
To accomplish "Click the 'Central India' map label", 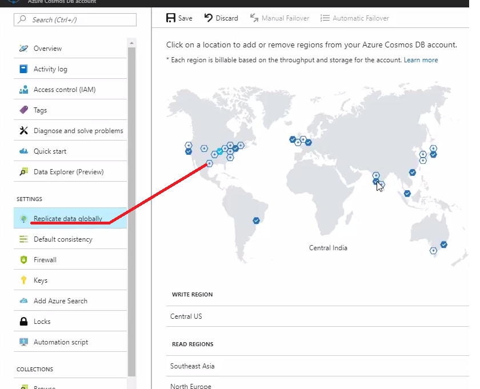I will (328, 247).
